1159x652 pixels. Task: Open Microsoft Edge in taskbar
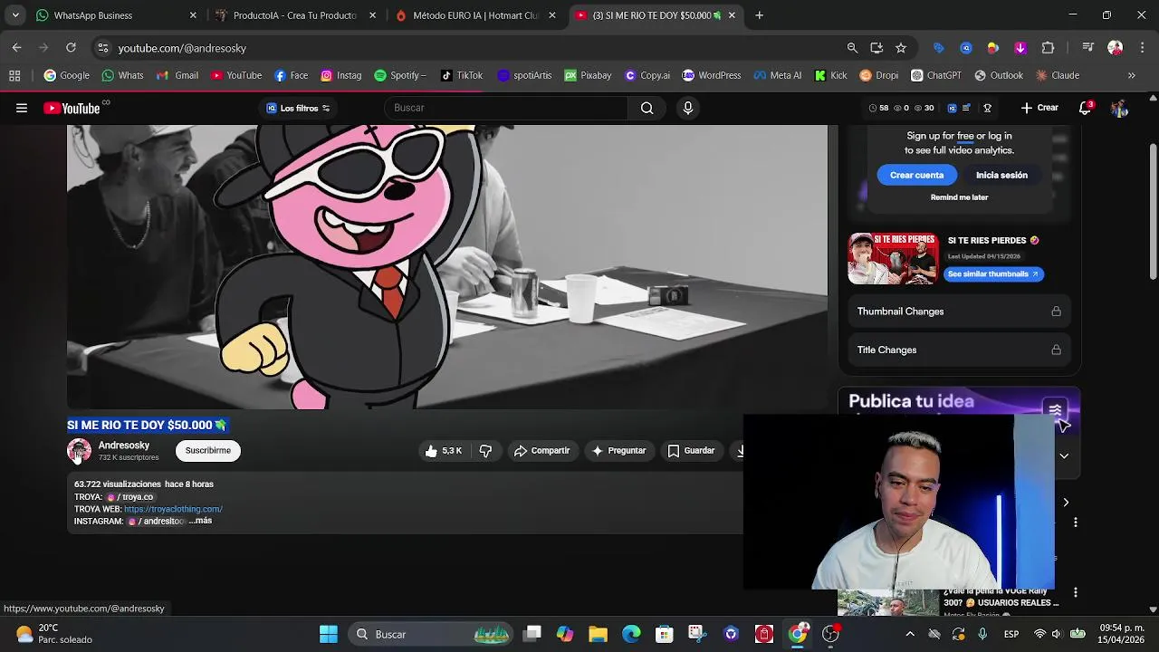point(631,634)
